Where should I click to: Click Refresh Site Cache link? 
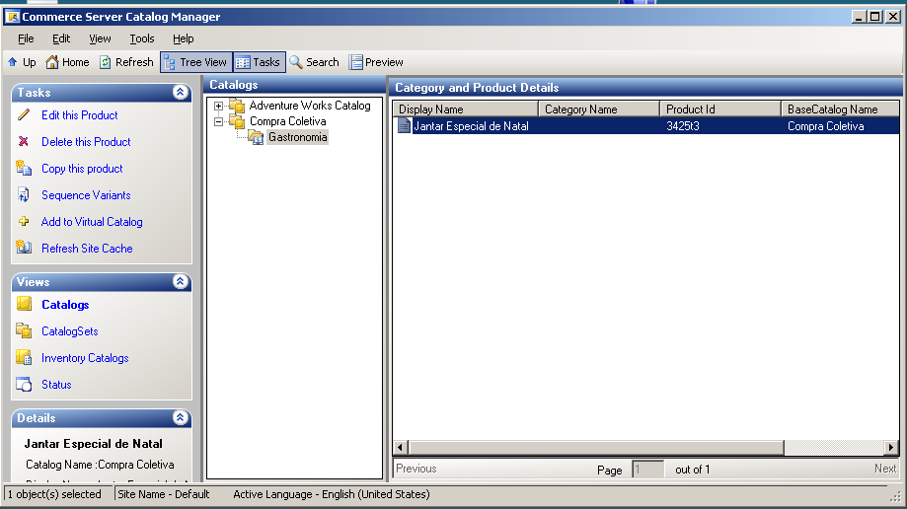click(x=87, y=249)
